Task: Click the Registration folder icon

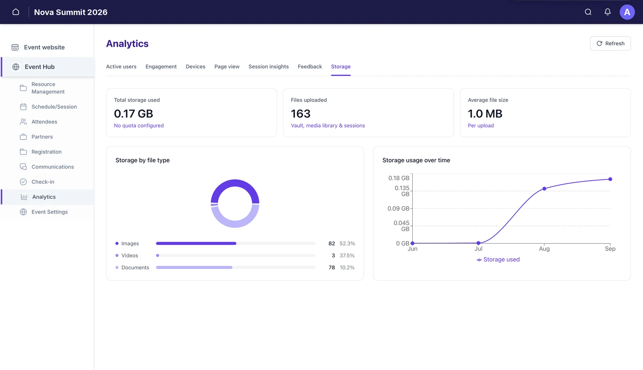Action: point(23,152)
